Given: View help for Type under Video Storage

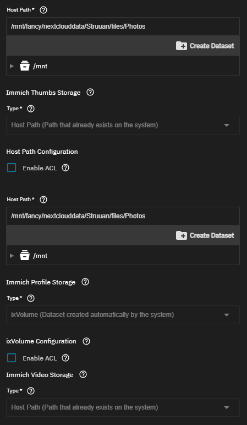Looking at the screenshot, I should click(x=31, y=391).
